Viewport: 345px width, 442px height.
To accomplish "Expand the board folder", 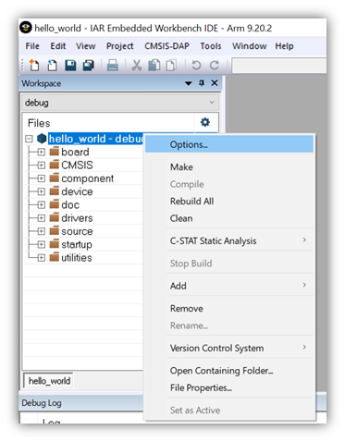I will [41, 152].
